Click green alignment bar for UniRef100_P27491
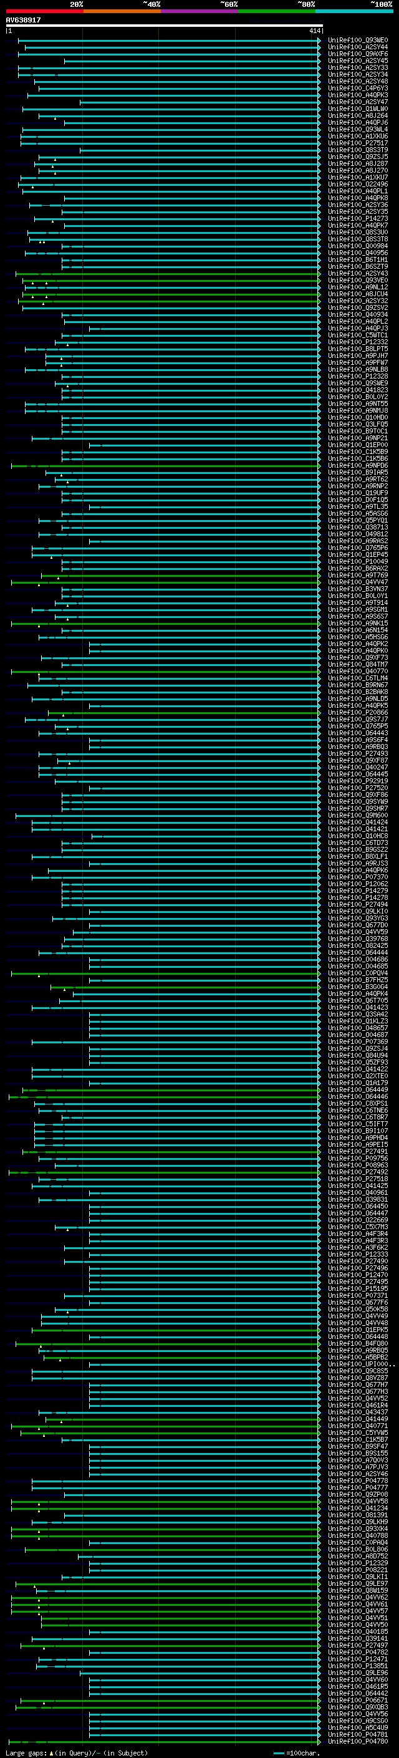This screenshot has width=399, height=1758. (171, 1151)
